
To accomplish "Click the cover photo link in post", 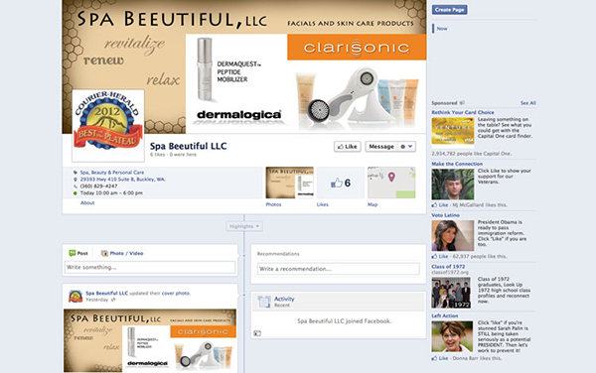I will pyautogui.click(x=175, y=294).
